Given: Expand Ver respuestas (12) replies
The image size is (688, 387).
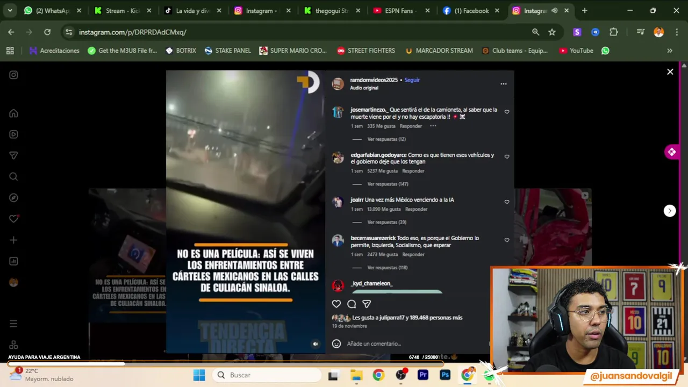Looking at the screenshot, I should click(x=386, y=139).
